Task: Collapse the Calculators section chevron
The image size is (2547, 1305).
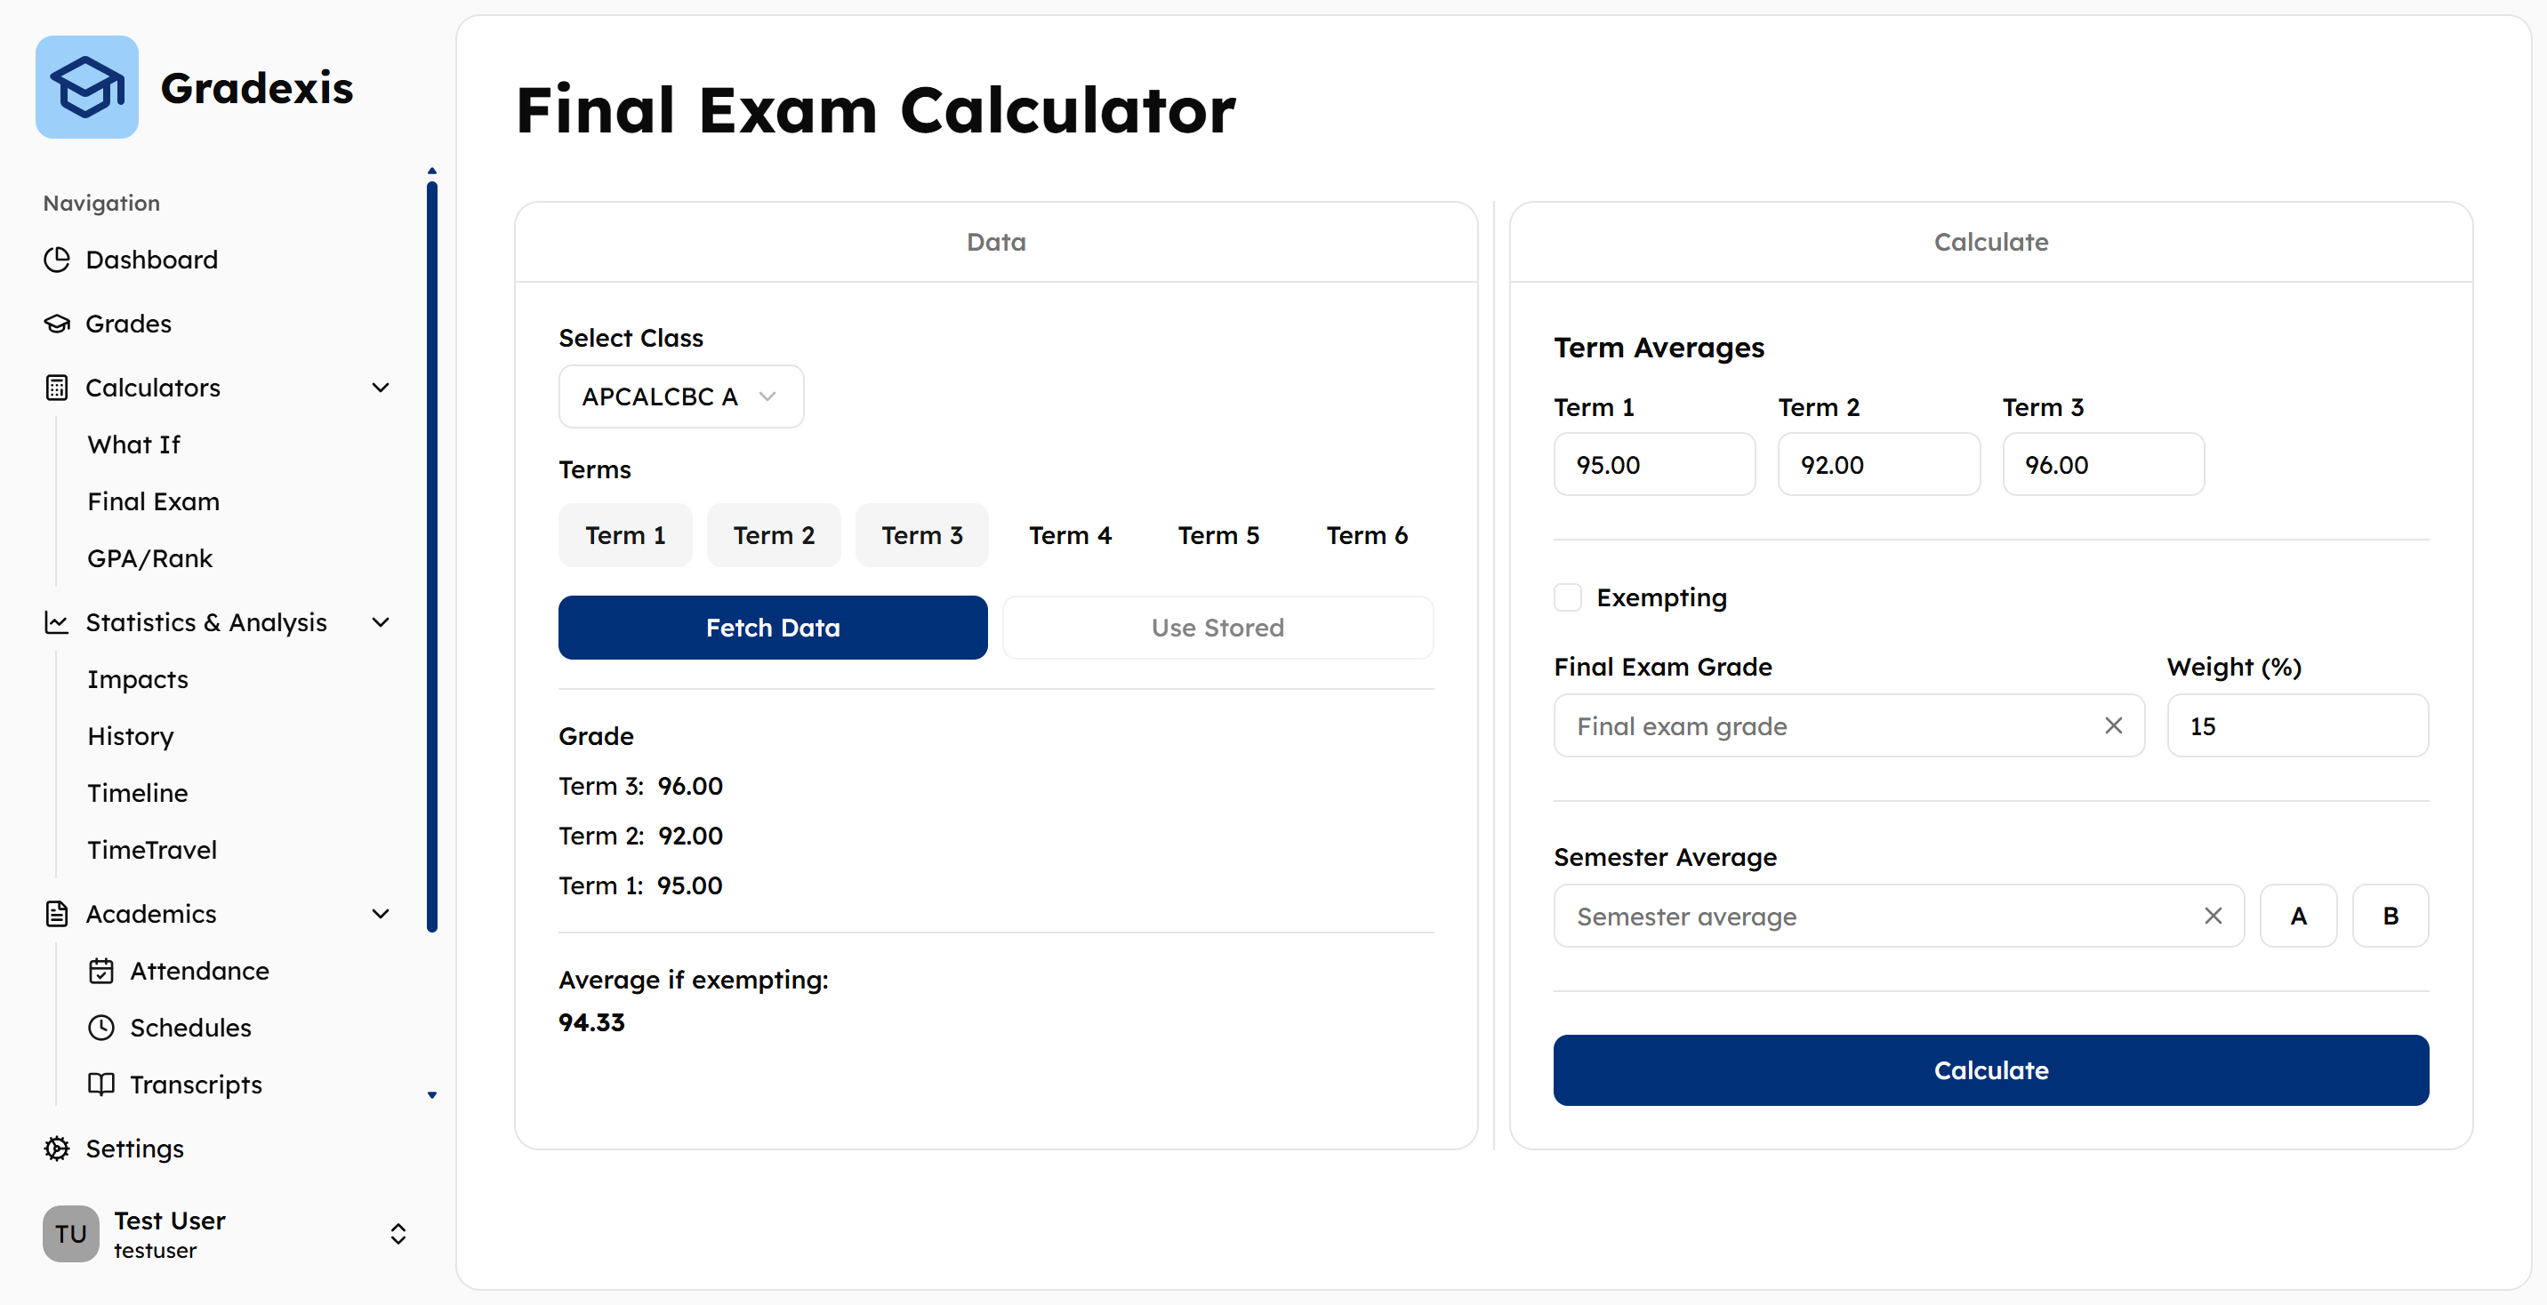Action: click(x=381, y=388)
